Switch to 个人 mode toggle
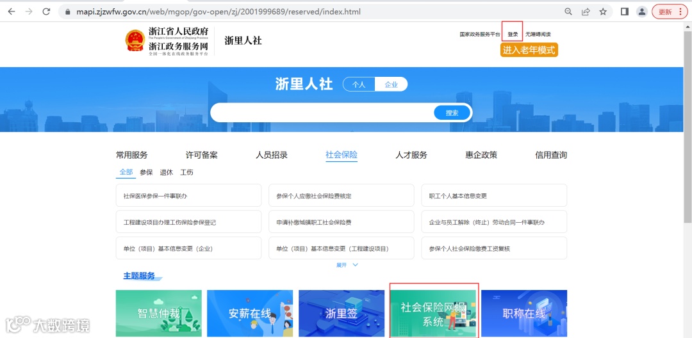692x338 pixels. [x=359, y=84]
